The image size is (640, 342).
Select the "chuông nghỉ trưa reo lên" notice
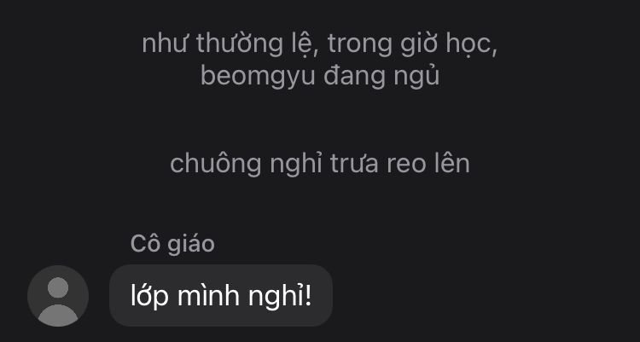pyautogui.click(x=320, y=164)
